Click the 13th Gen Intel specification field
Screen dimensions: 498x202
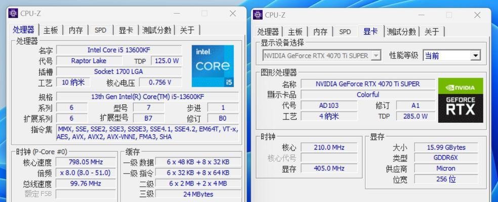(x=147, y=97)
